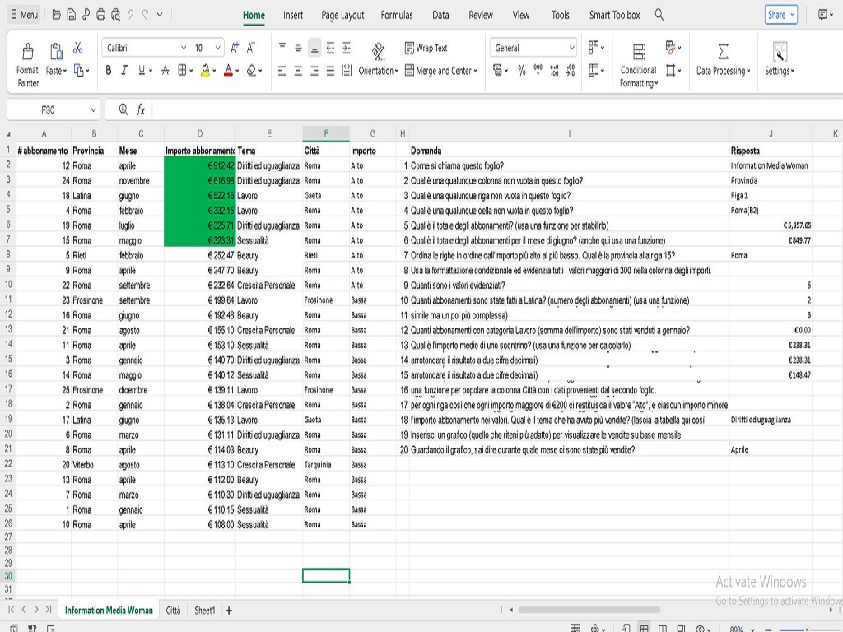This screenshot has width=843, height=632.
Task: Click the yellow fill color bucket
Action: click(x=205, y=71)
